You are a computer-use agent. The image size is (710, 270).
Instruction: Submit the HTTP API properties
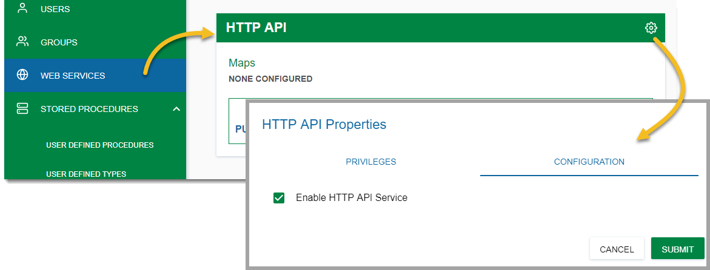coord(677,249)
